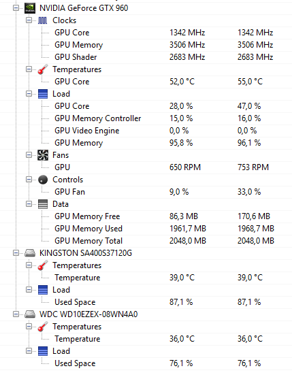Click the NVIDIA GeForce GTX 960 logo icon
The width and height of the screenshot is (292, 377).
30,8
